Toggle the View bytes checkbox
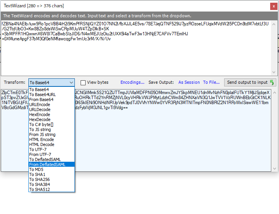This screenshot has height=214, width=279. (83, 83)
